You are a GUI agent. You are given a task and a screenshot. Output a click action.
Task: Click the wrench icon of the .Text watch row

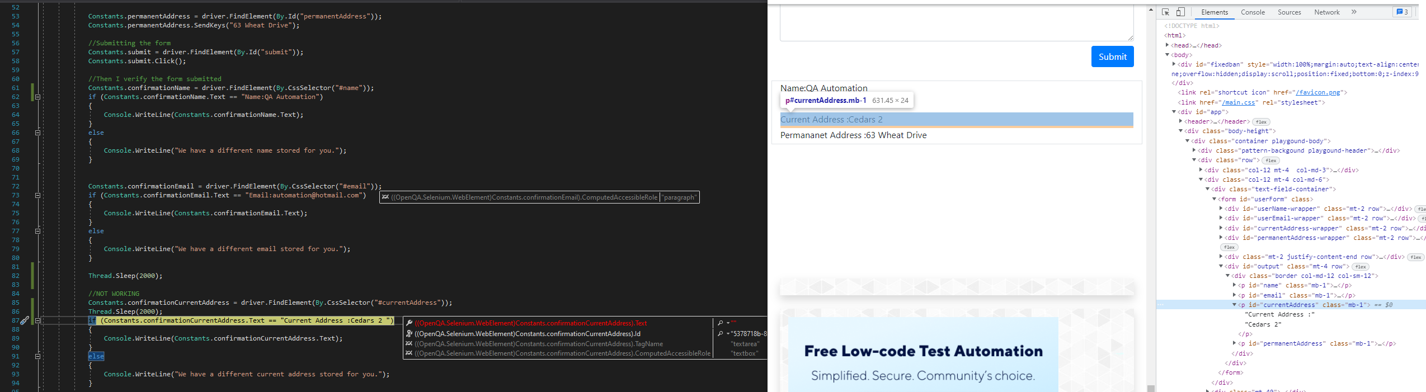409,323
